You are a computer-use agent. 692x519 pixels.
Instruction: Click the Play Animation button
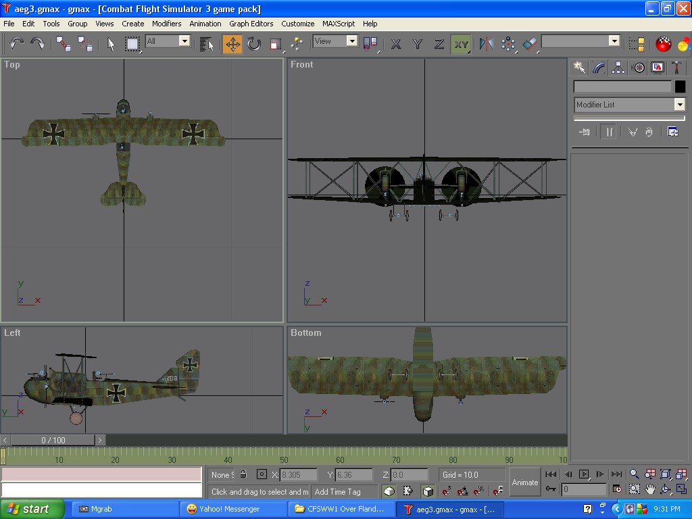(x=584, y=474)
